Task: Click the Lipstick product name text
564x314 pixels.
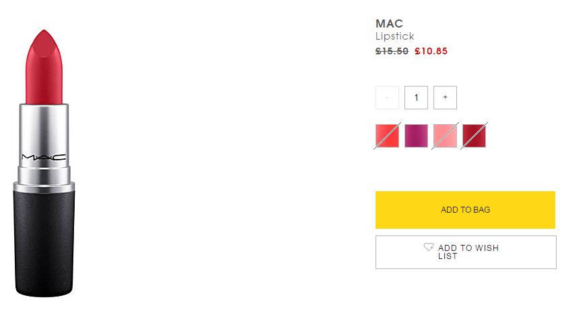Action: click(x=394, y=37)
